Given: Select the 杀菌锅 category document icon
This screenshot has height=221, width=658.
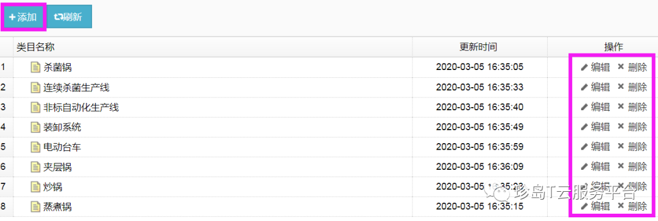Looking at the screenshot, I should [36, 67].
